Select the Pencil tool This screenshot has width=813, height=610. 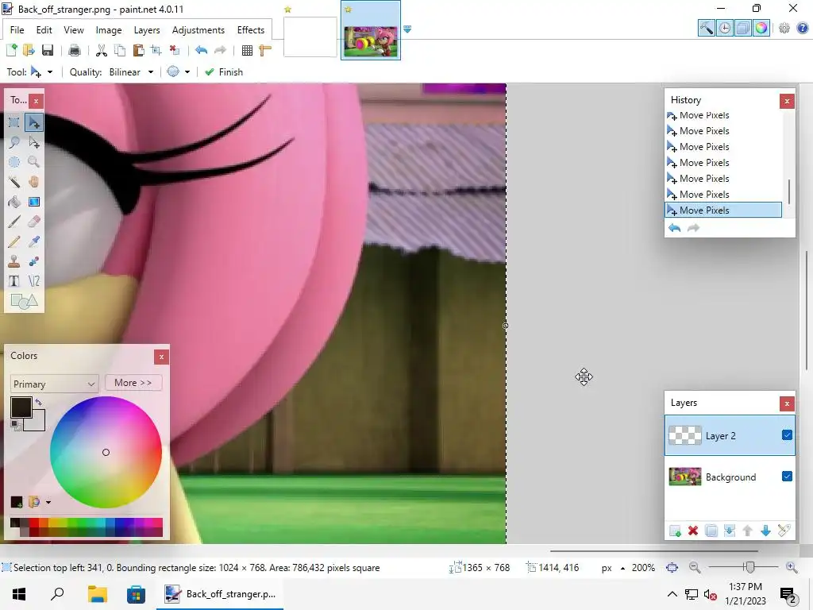pos(14,241)
